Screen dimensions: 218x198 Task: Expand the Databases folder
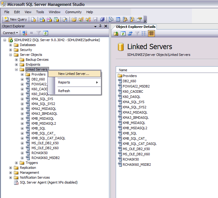coord(11,45)
